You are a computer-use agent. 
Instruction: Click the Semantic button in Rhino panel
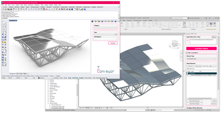113,43
